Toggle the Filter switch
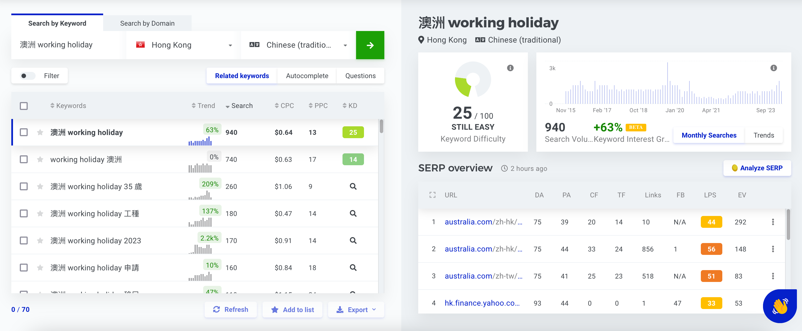 (27, 76)
